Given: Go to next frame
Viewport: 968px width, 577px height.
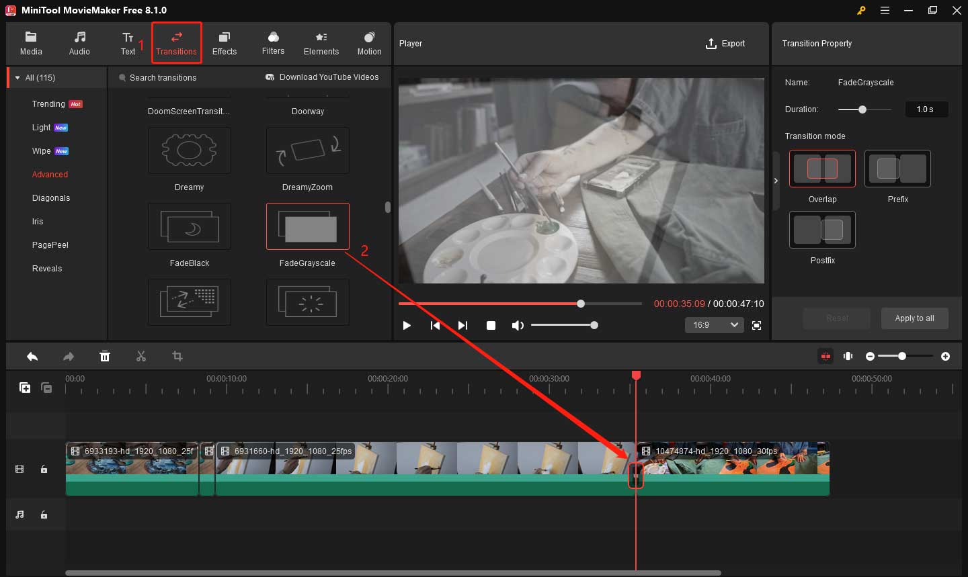Looking at the screenshot, I should pos(462,325).
